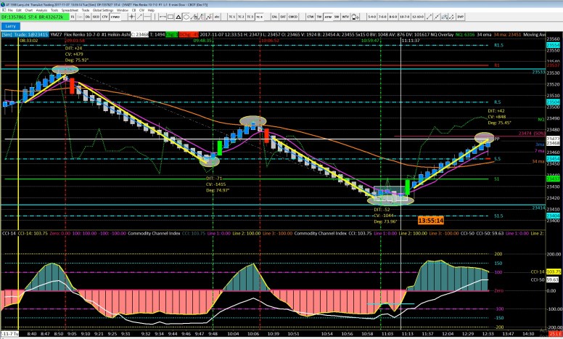
Task: Click the rectangle drawing tool icon
Action: coord(170,17)
